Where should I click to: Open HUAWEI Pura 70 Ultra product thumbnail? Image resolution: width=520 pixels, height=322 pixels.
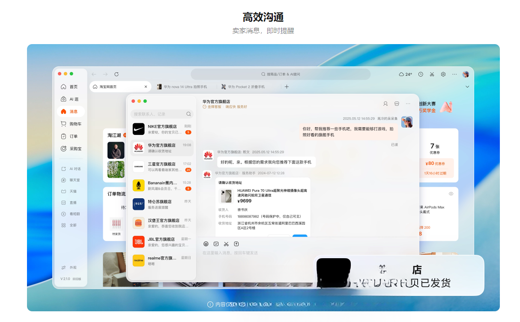tap(225, 196)
